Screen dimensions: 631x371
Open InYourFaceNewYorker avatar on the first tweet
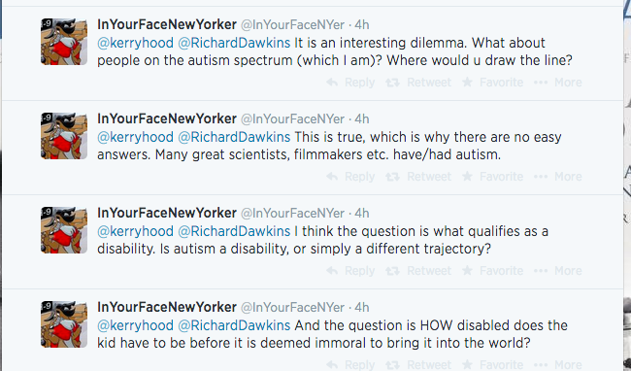click(x=64, y=42)
